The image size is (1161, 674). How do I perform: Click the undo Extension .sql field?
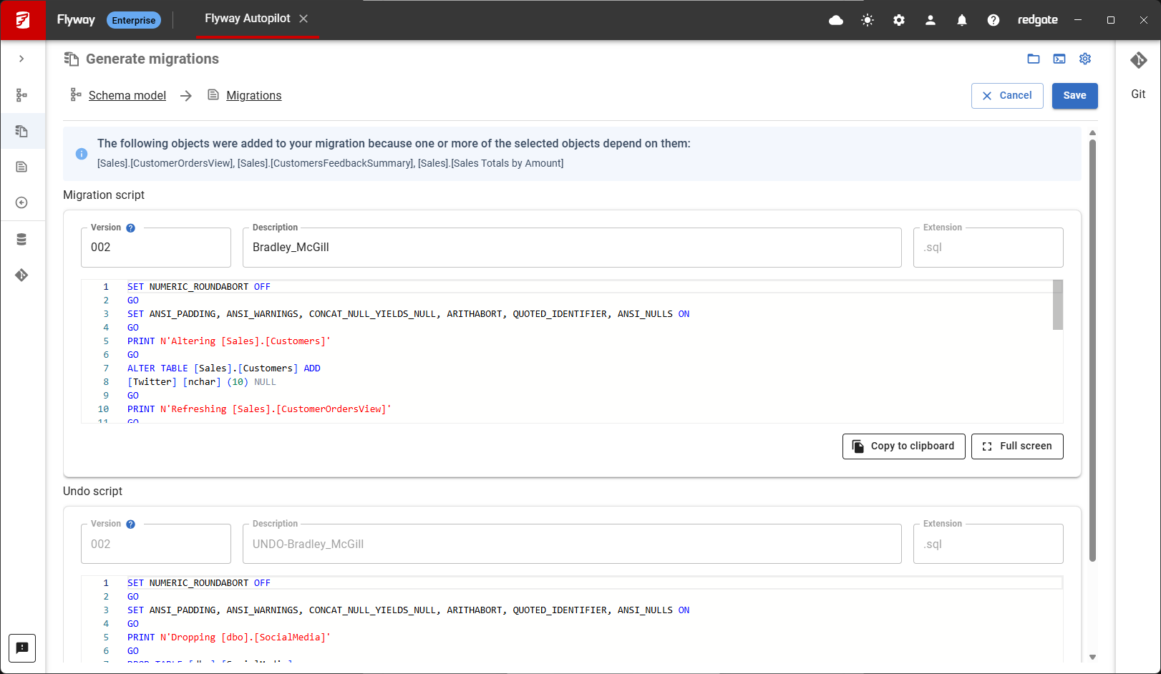pyautogui.click(x=988, y=544)
